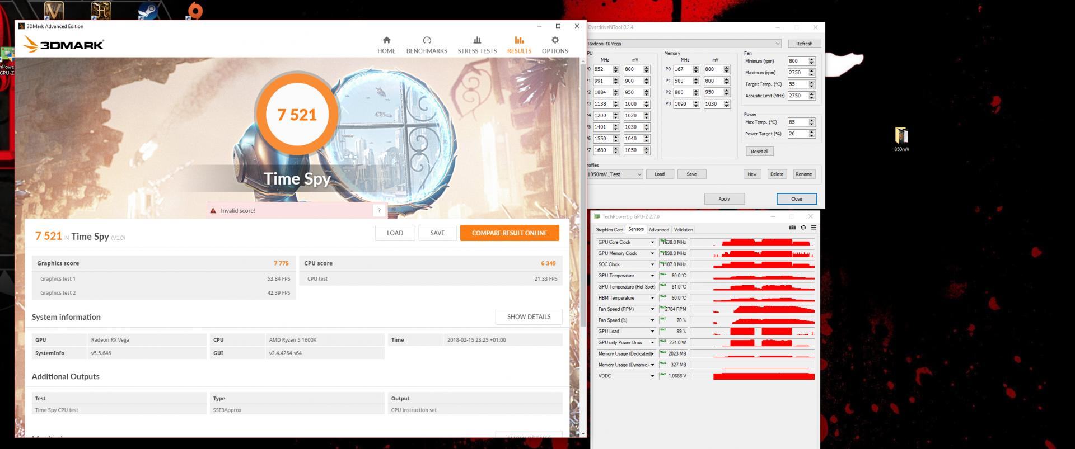The height and width of the screenshot is (449, 1075).
Task: Go to Benchmarks in 3DMark navigation
Action: point(427,45)
